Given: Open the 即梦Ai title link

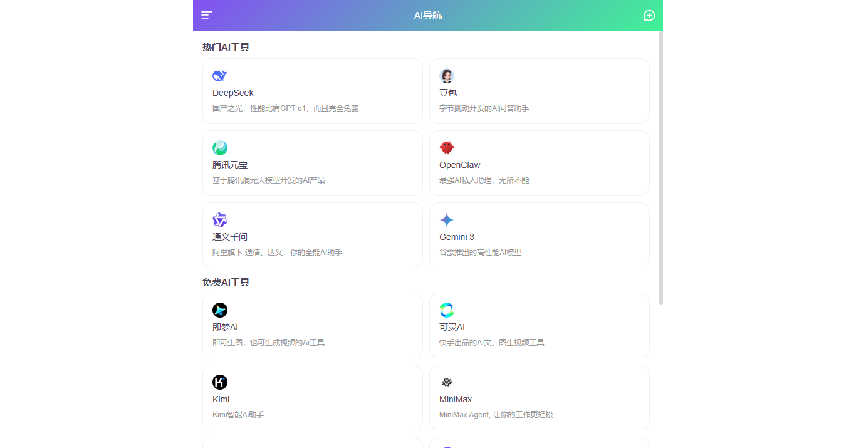Looking at the screenshot, I should pos(225,327).
